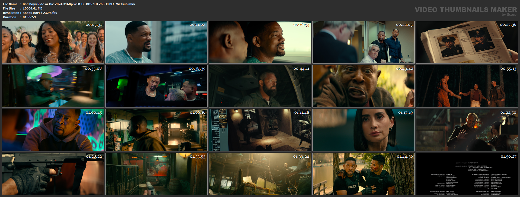Image resolution: width=520 pixels, height=197 pixels.
Task: Choose the thumbnail at 01:33:53
Action: [x=156, y=174]
